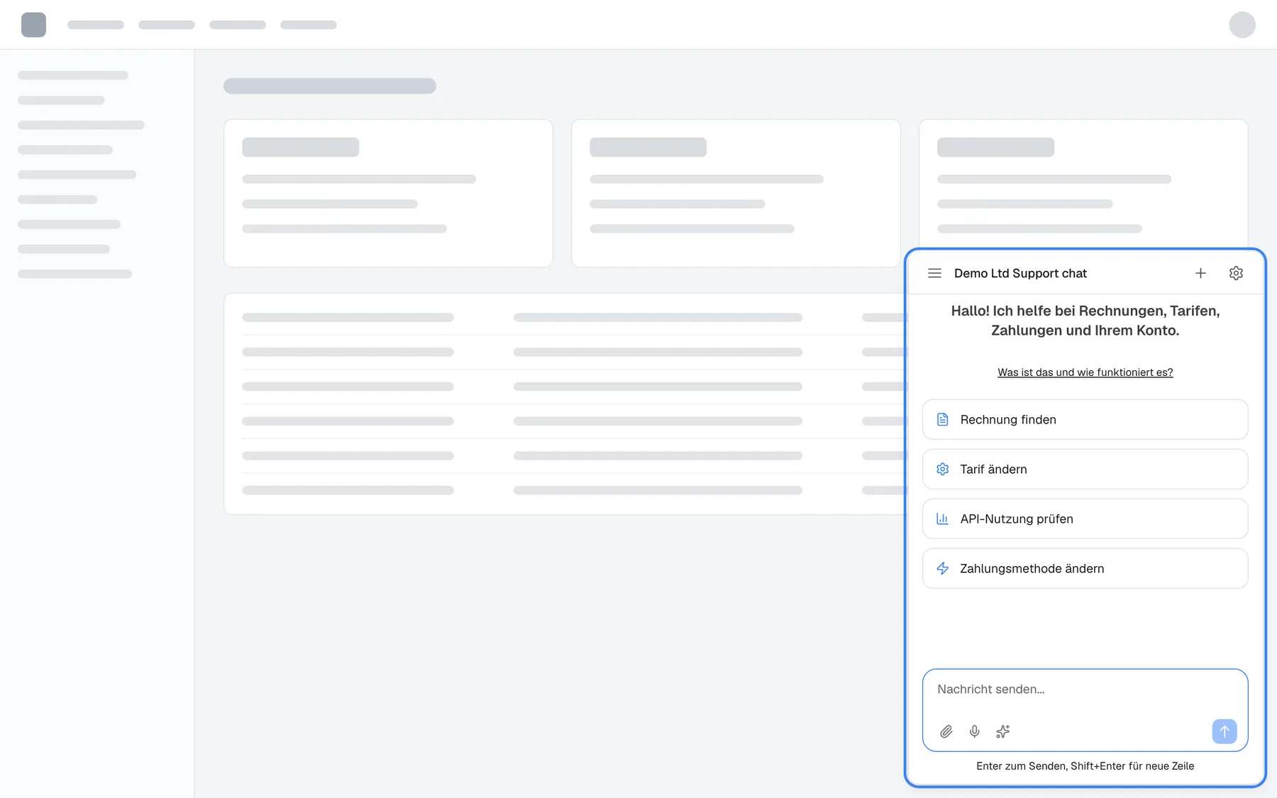Open 'Was ist das und wie funktioniert es?' link
The width and height of the screenshot is (1277, 798).
pyautogui.click(x=1085, y=372)
